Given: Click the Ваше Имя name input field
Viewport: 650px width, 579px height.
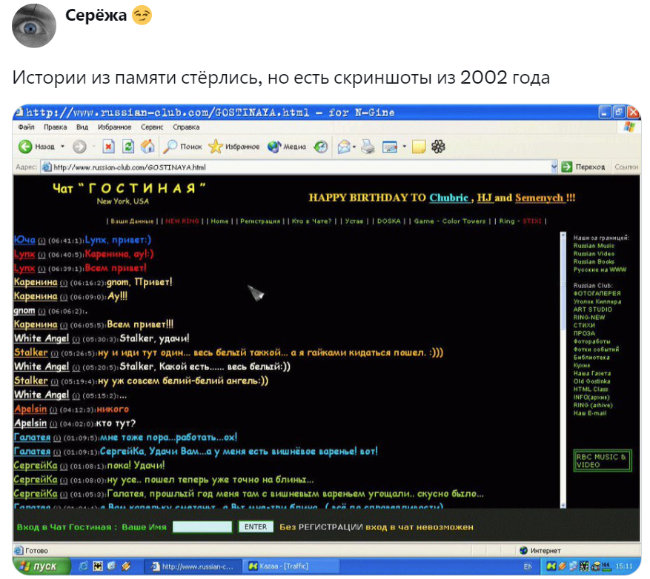Looking at the screenshot, I should 202,527.
